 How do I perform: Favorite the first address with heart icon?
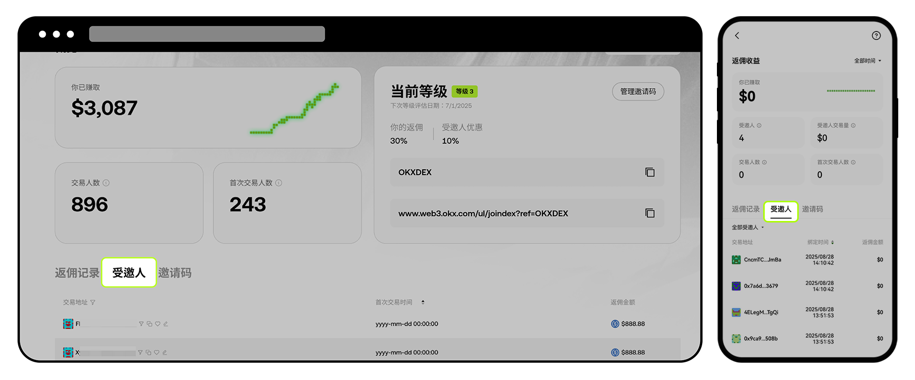tap(158, 324)
